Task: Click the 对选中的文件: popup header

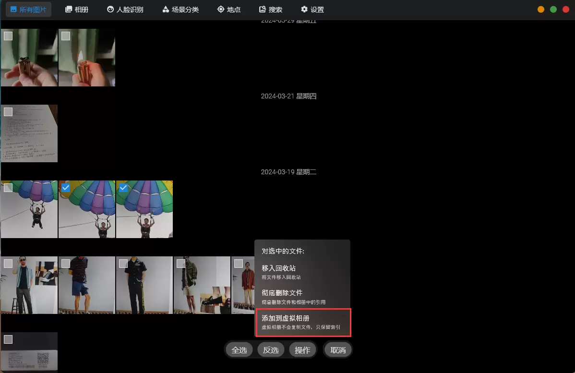Action: [283, 251]
